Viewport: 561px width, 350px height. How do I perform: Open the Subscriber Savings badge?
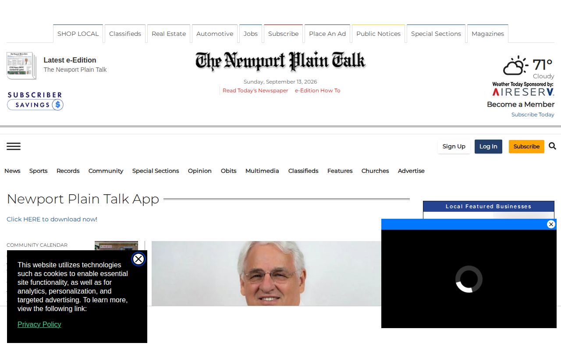coord(35,101)
